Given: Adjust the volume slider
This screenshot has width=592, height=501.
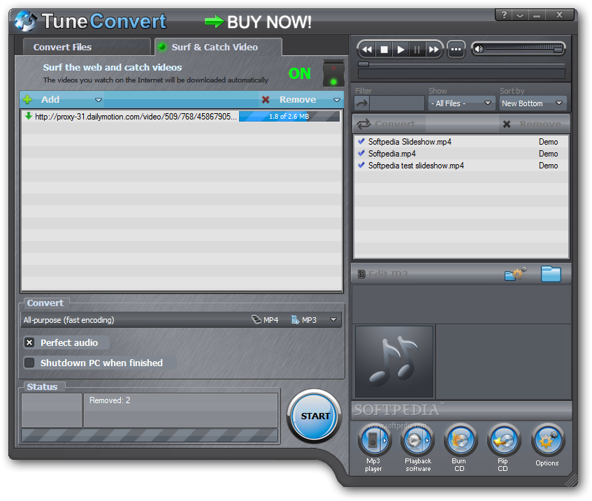Looking at the screenshot, I should click(525, 49).
